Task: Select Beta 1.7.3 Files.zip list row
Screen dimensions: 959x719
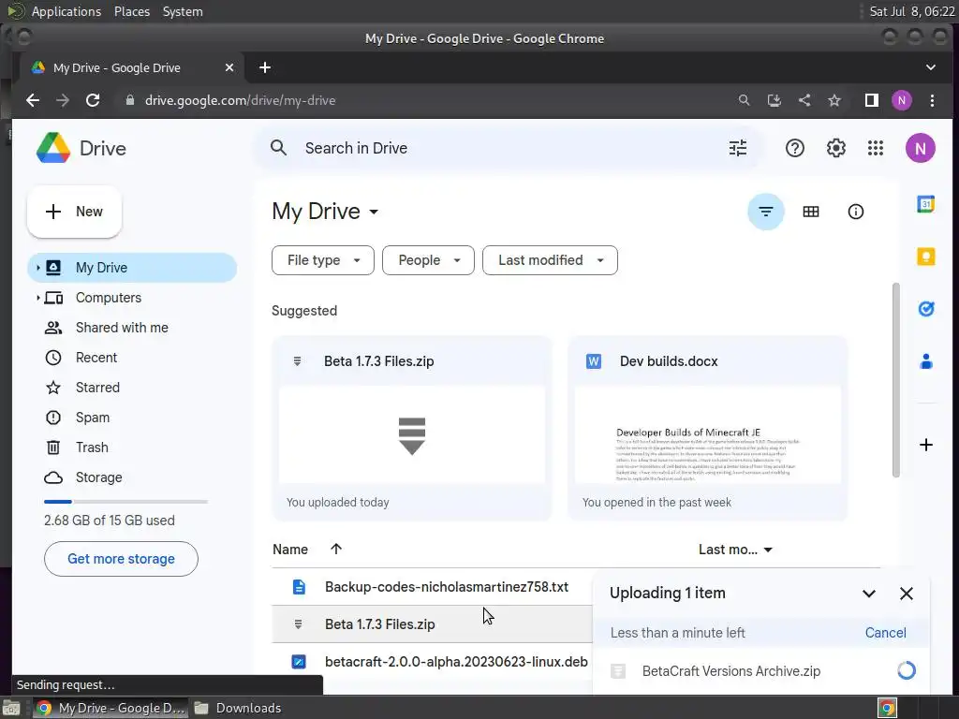Action: click(x=432, y=624)
